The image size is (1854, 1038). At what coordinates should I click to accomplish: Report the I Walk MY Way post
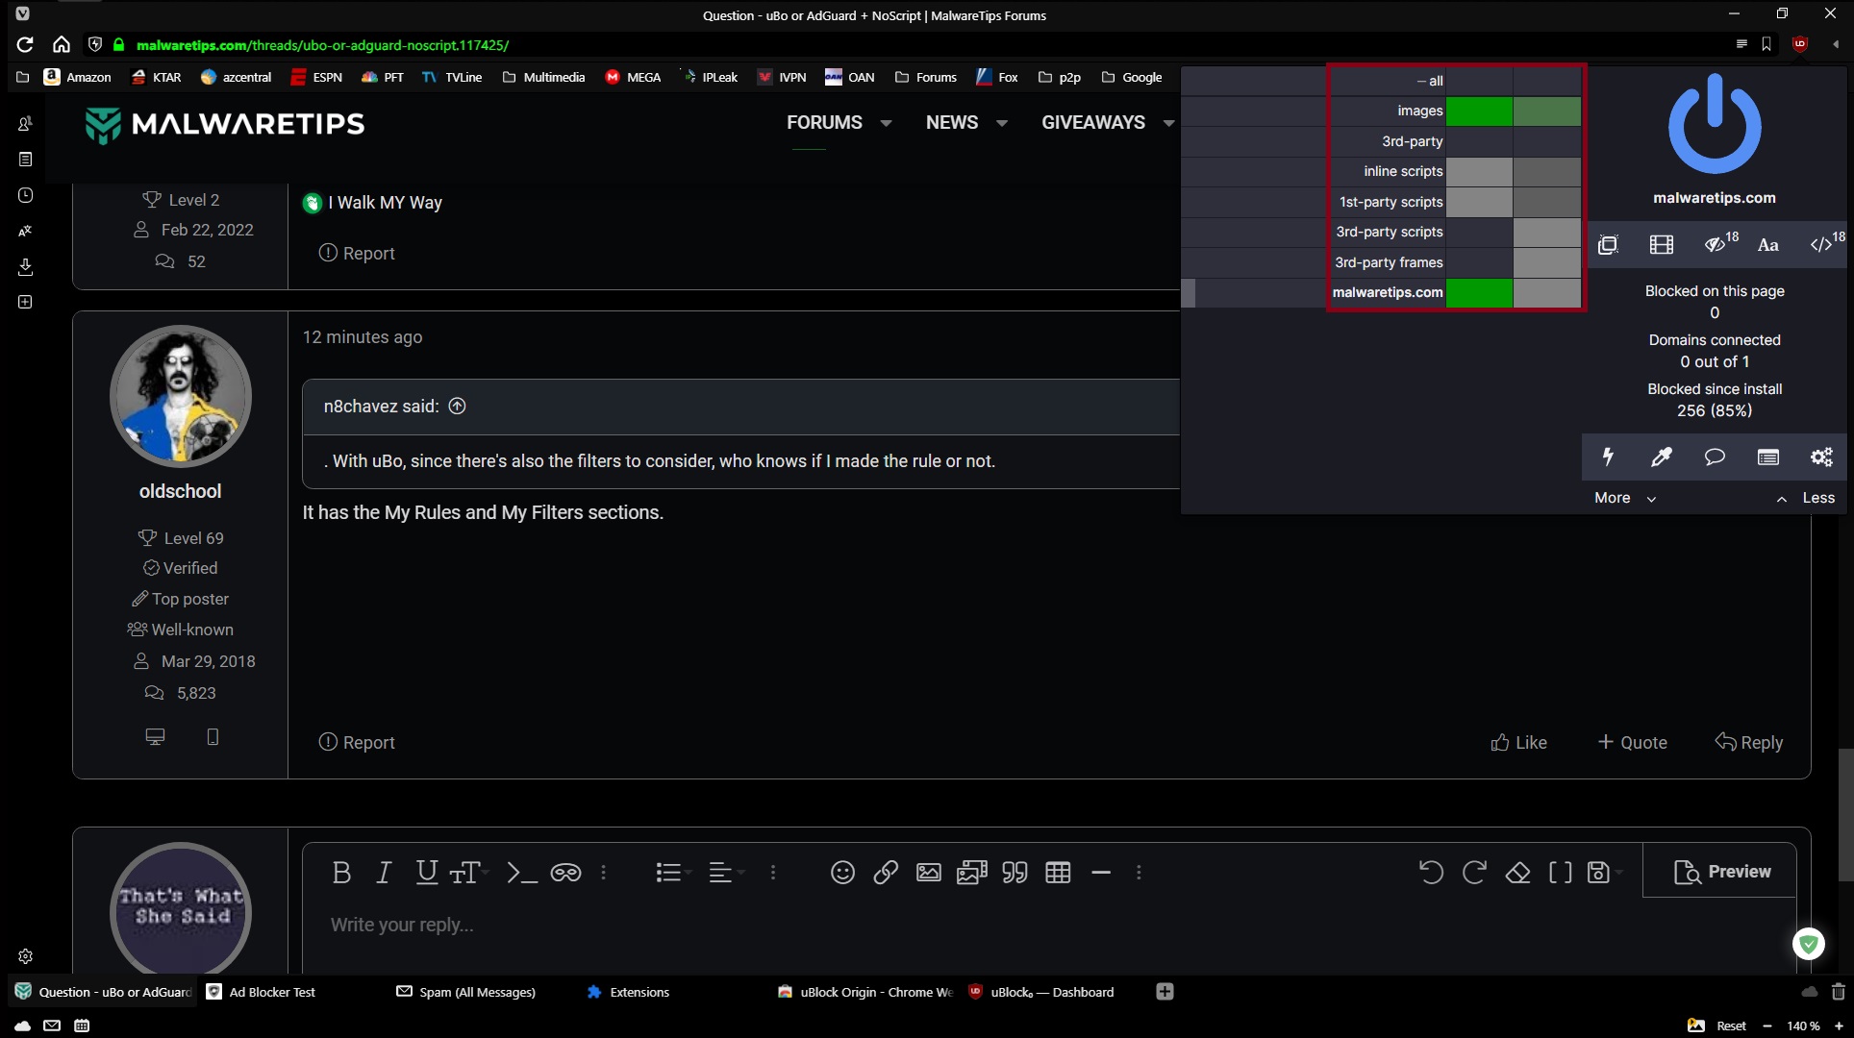tap(357, 254)
